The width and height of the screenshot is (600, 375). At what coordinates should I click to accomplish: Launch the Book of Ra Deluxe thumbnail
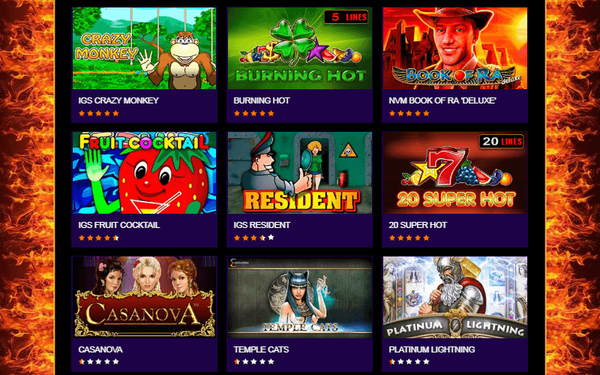(x=455, y=48)
